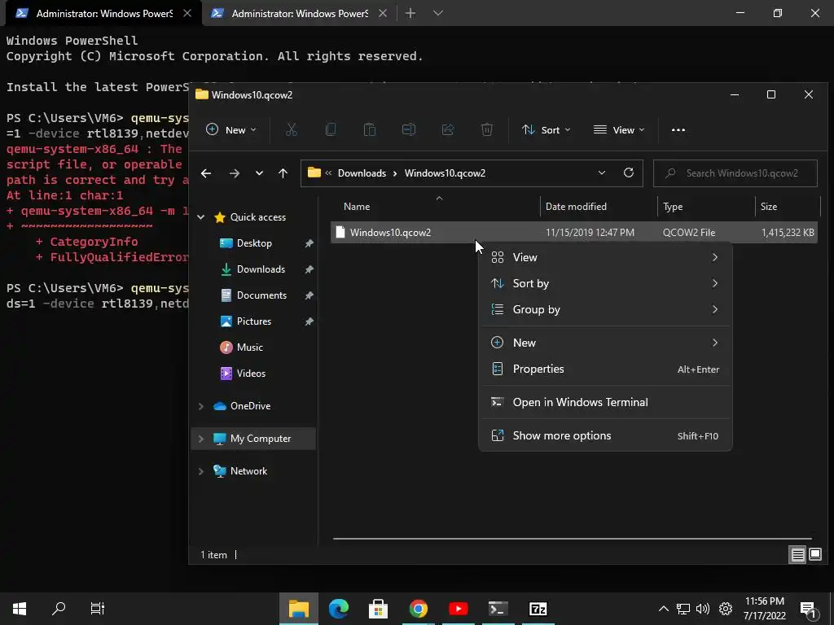Open the New dropdown in toolbar
Image resolution: width=834 pixels, height=625 pixels.
231,129
